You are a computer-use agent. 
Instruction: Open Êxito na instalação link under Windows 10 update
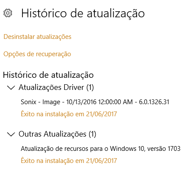coord(69,160)
